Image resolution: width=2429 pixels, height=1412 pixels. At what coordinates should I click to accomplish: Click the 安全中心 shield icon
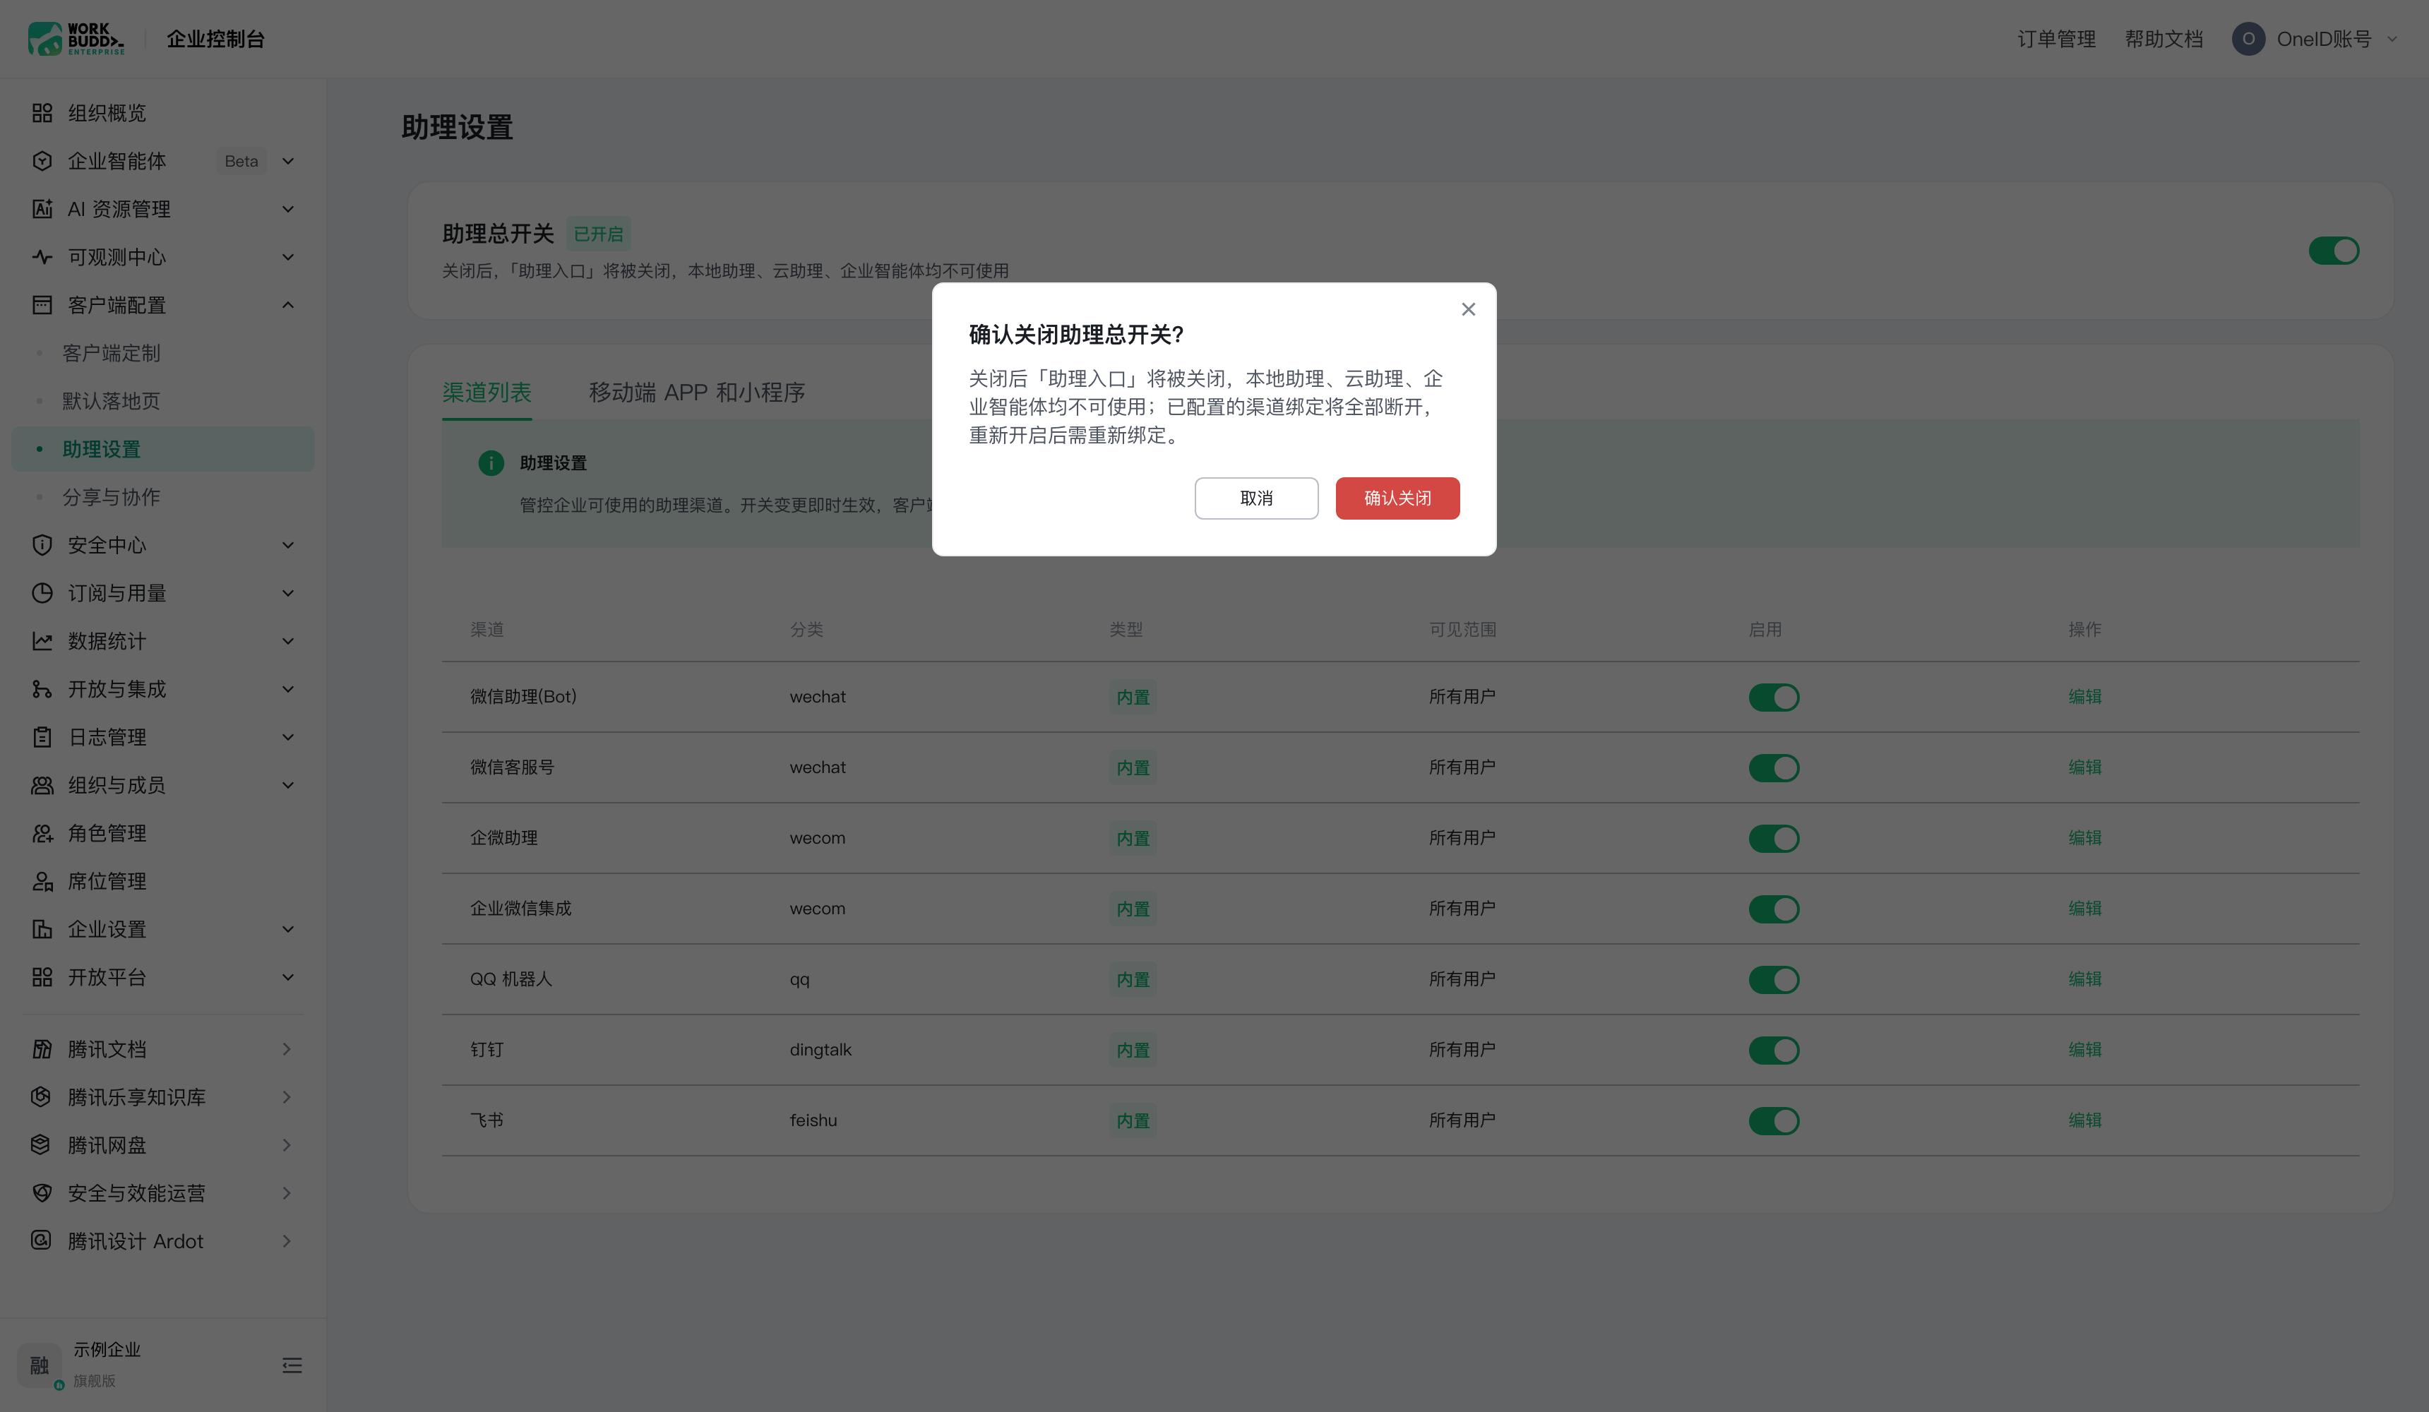tap(42, 546)
